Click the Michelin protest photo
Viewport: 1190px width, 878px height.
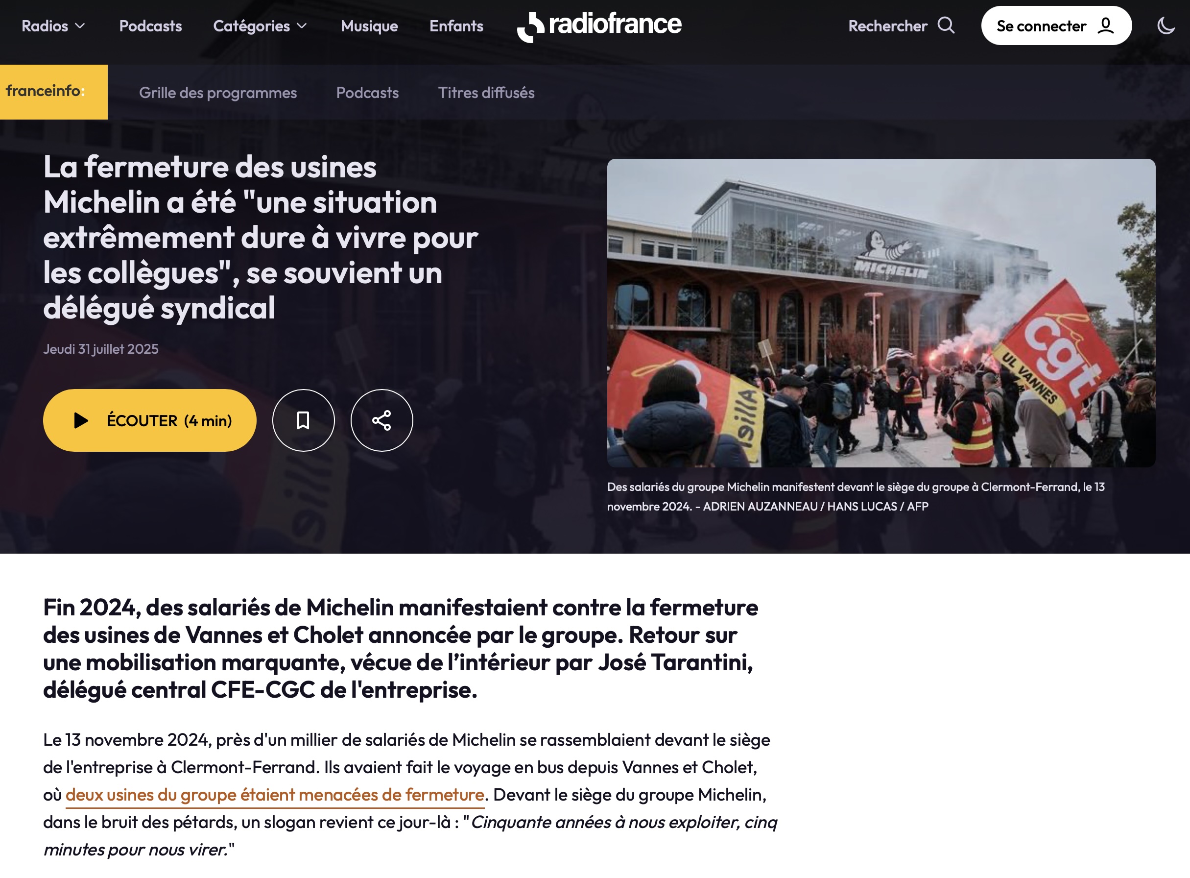(x=881, y=313)
